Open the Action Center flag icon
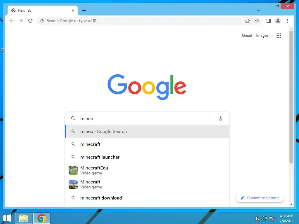Viewport: 299px width, 224px height. click(x=272, y=218)
